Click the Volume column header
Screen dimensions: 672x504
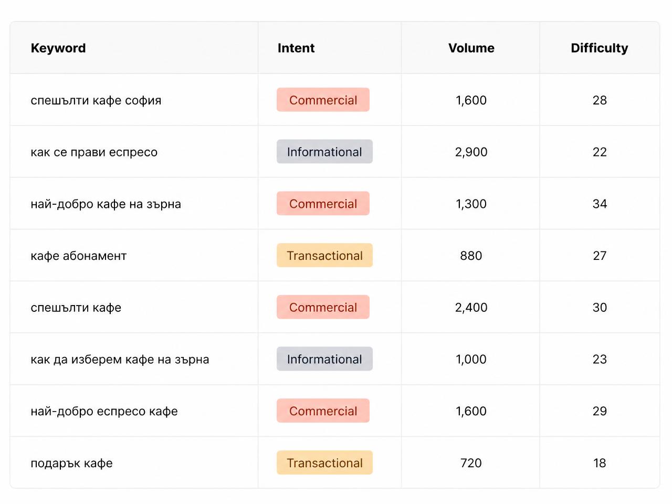click(471, 48)
